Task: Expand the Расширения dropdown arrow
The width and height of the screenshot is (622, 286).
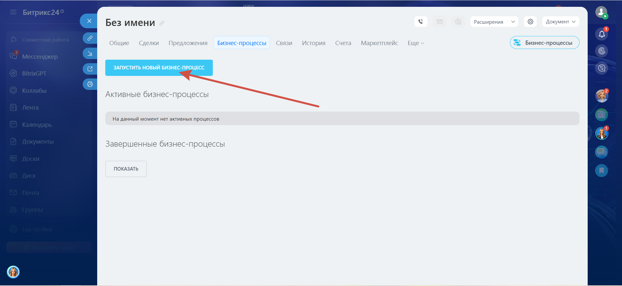Action: coord(513,22)
